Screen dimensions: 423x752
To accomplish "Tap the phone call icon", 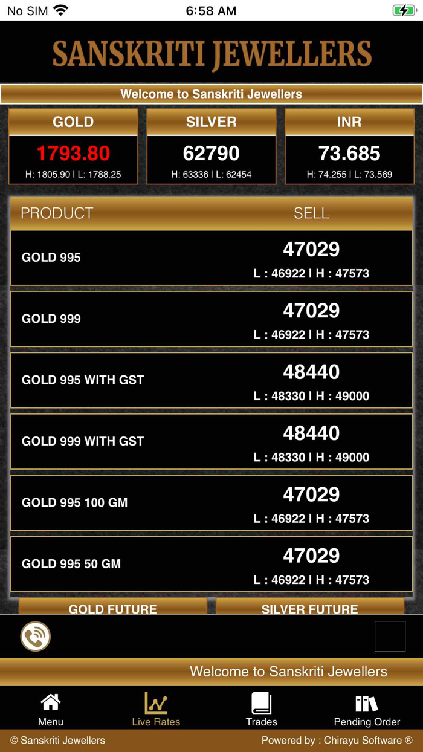I will (35, 636).
